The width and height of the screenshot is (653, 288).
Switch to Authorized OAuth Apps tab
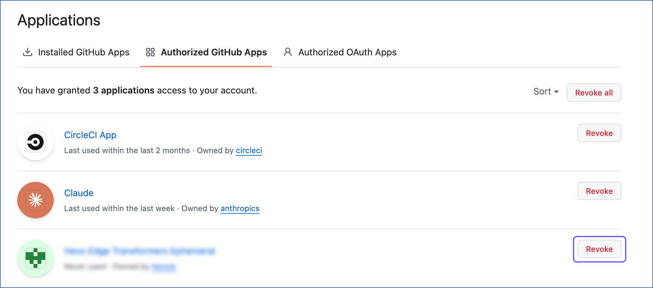point(340,52)
